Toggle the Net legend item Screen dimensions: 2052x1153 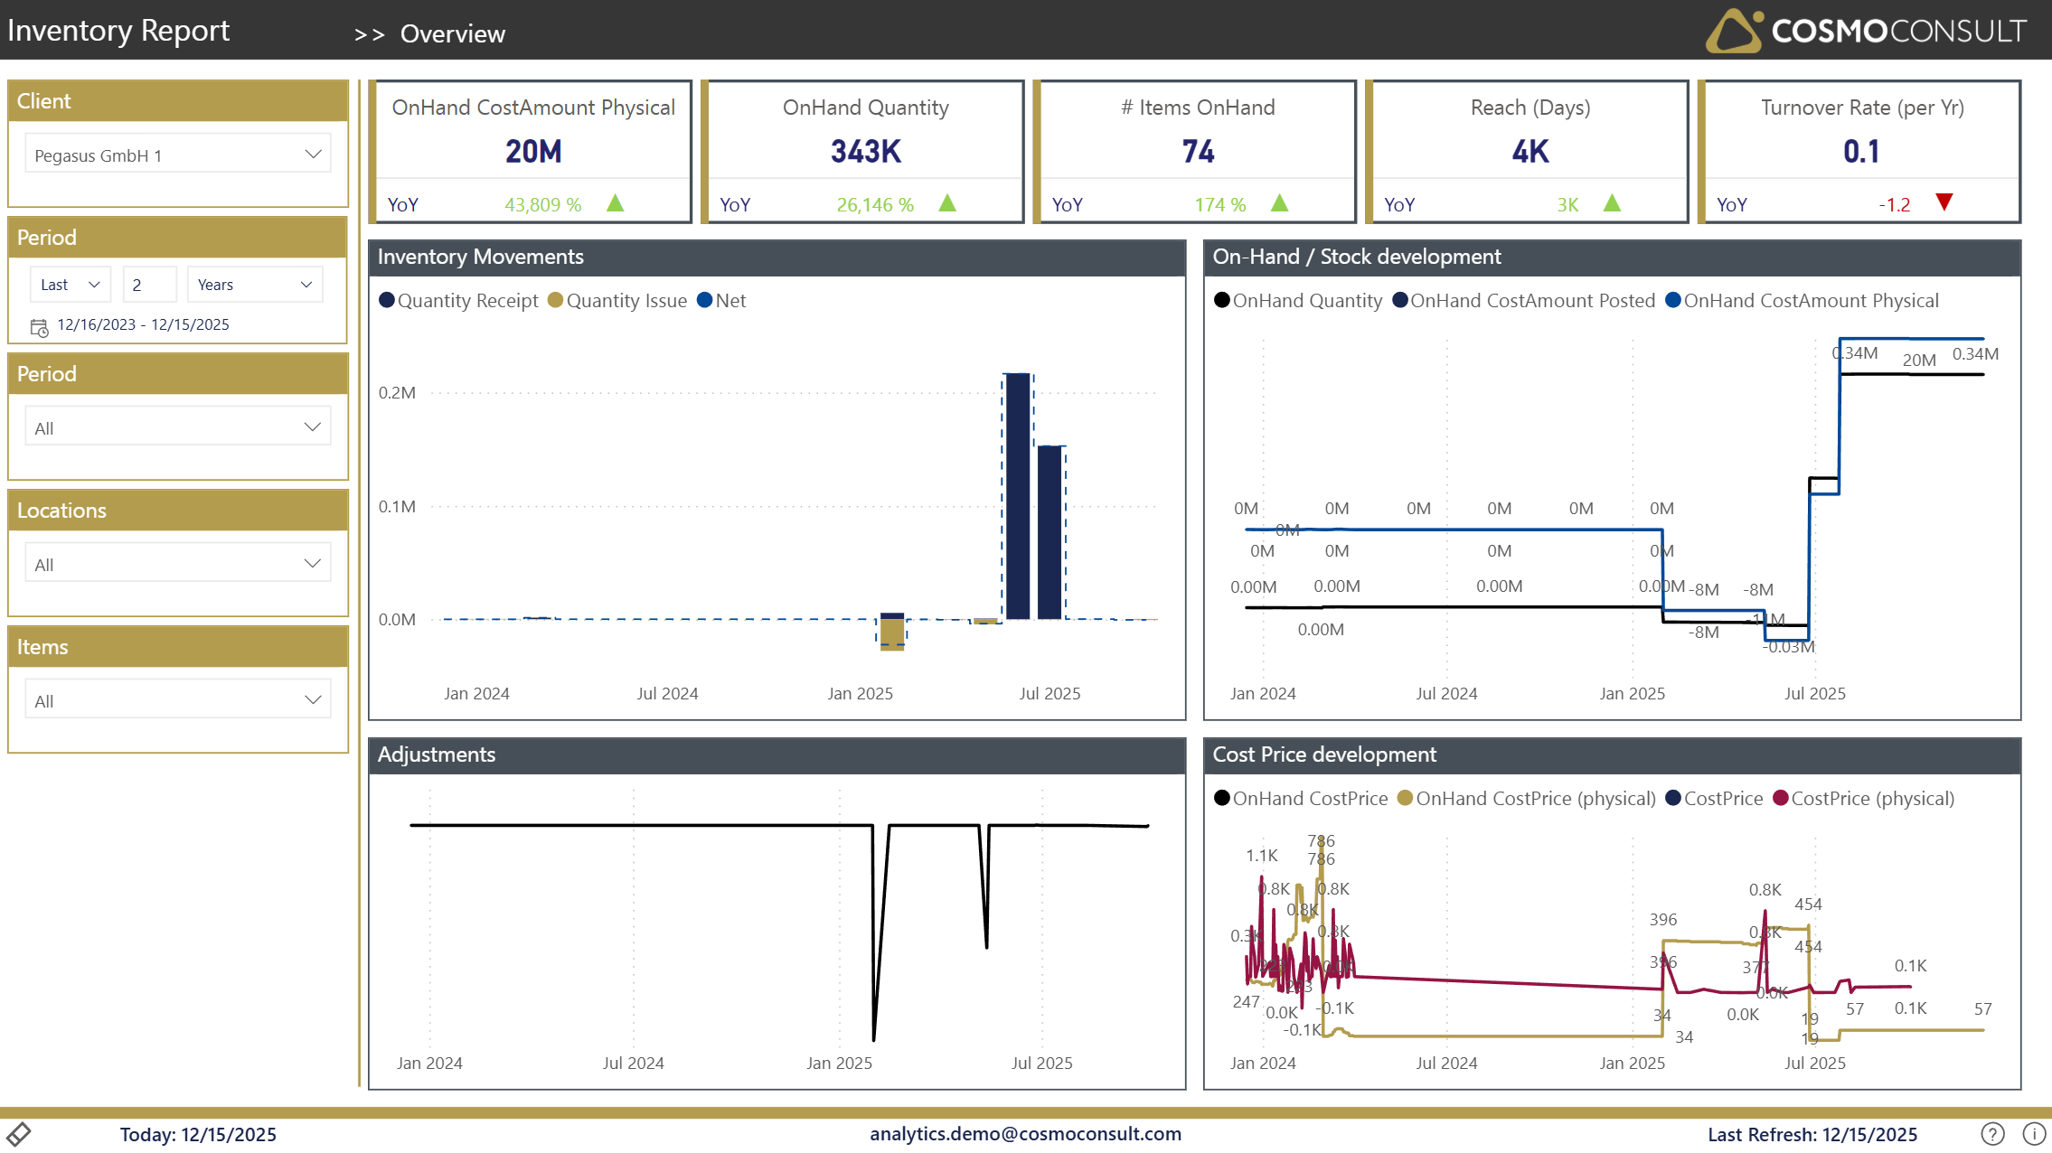(x=721, y=301)
